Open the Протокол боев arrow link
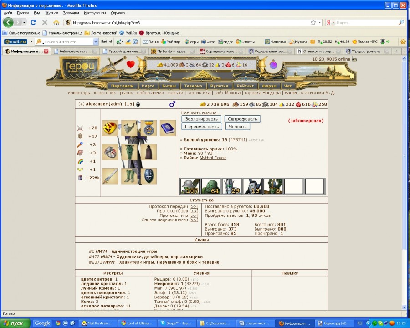 click(194, 211)
